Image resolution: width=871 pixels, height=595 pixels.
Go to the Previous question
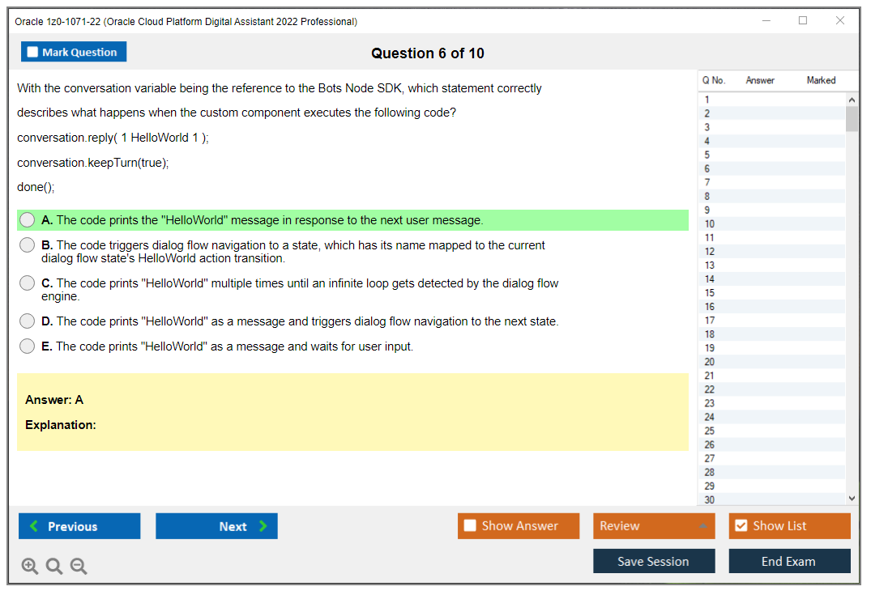tap(79, 525)
